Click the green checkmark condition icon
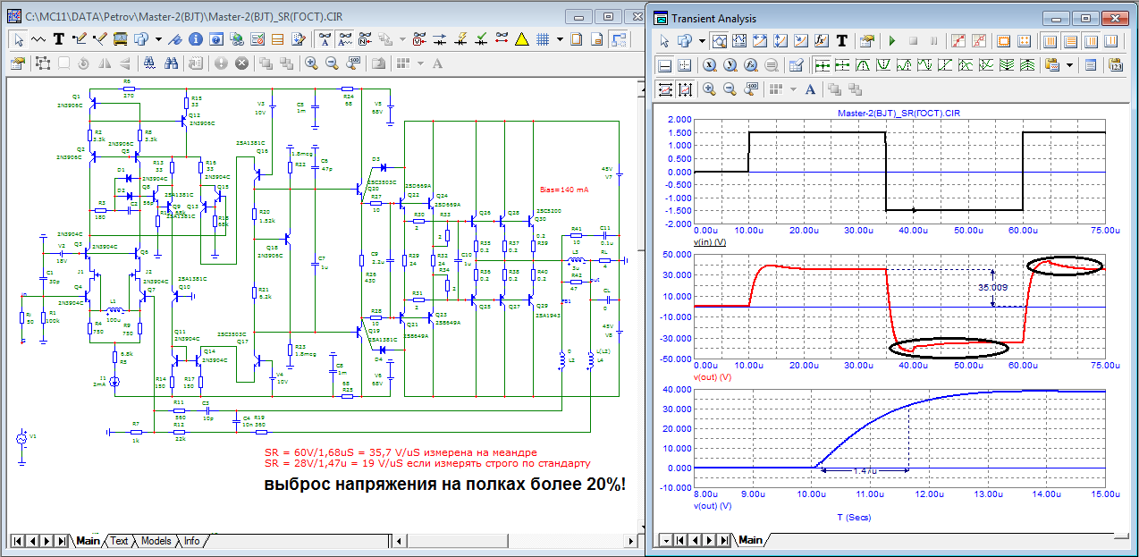 [x=481, y=38]
